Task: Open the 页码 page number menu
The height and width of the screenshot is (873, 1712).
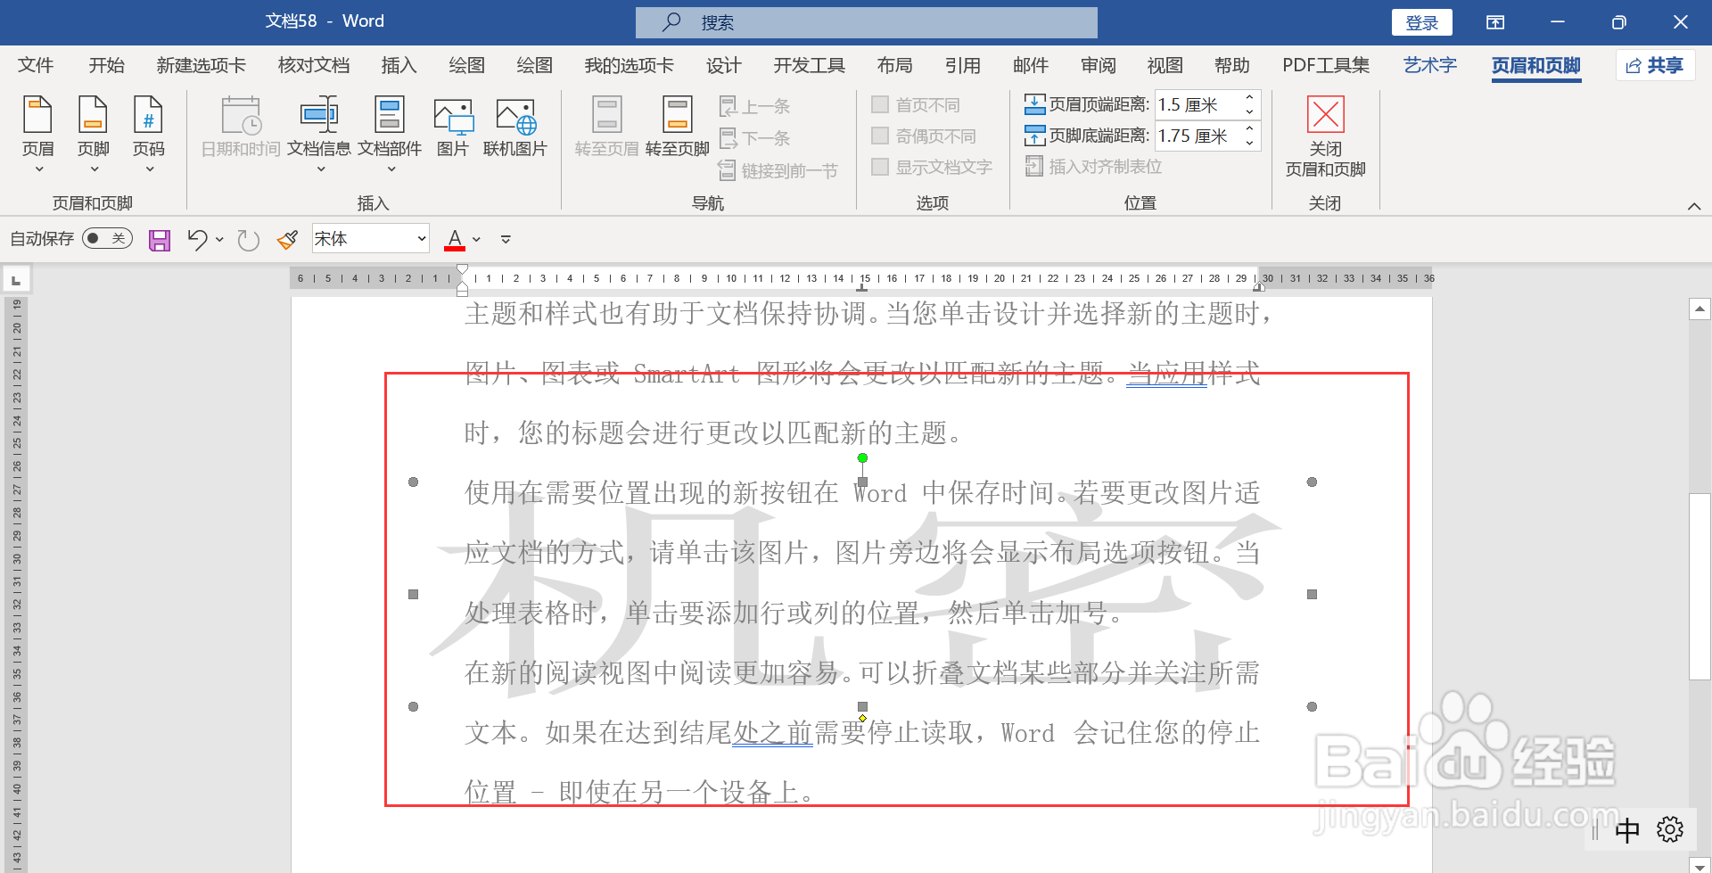Action: tap(148, 134)
